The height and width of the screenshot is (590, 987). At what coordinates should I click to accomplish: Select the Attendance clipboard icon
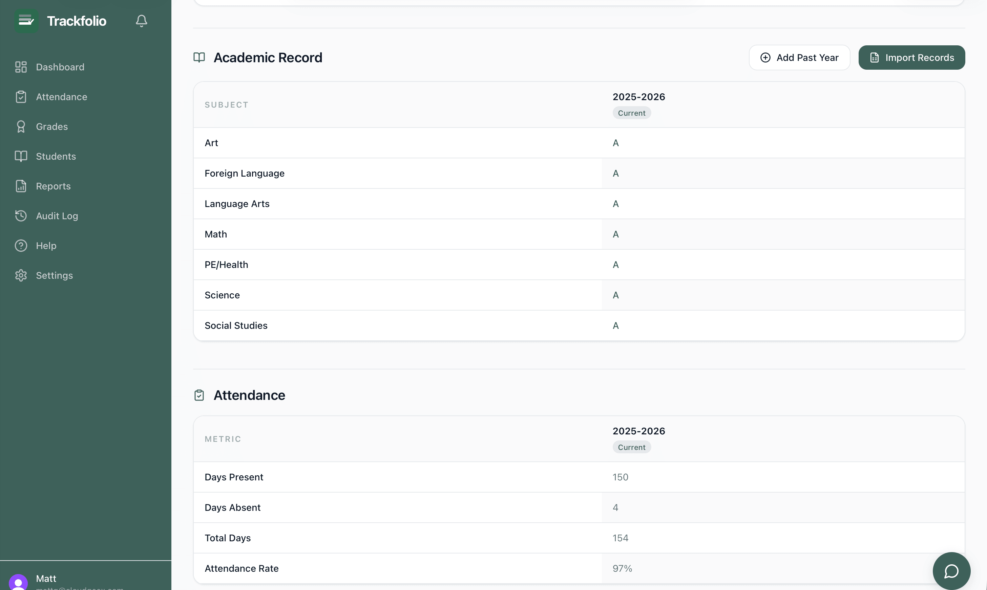[x=21, y=97]
